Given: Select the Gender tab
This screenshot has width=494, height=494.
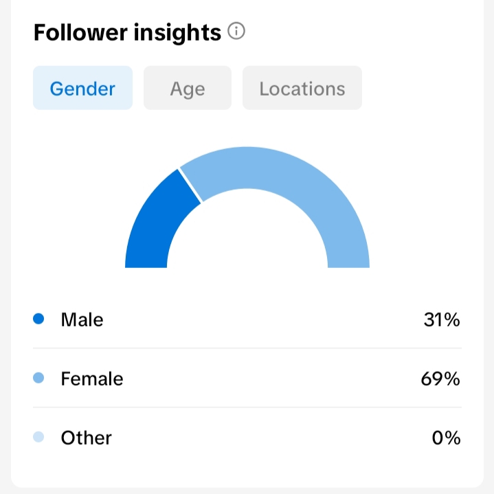Looking at the screenshot, I should [82, 88].
